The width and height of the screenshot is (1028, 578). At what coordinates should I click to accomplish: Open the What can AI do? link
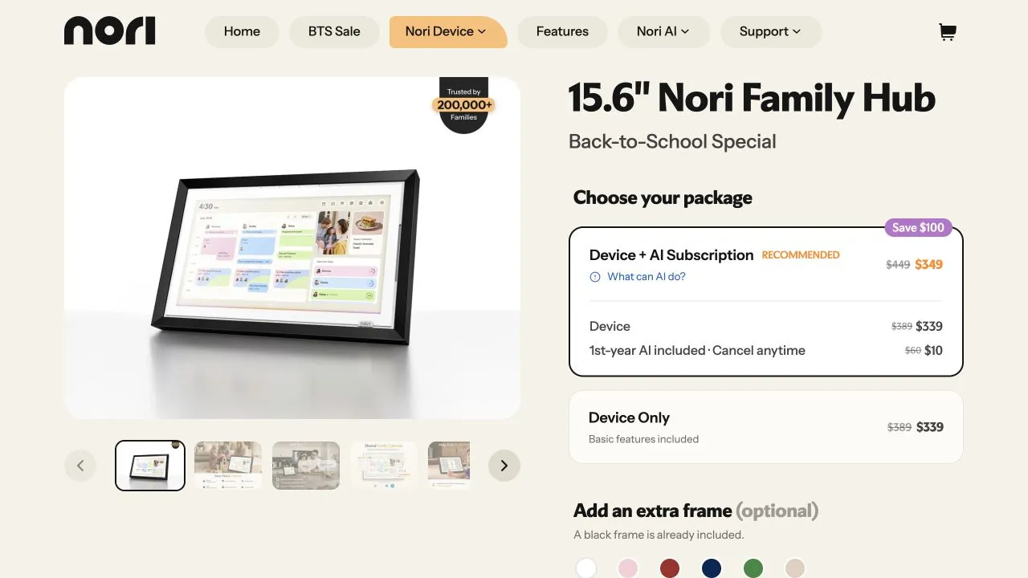647,277
